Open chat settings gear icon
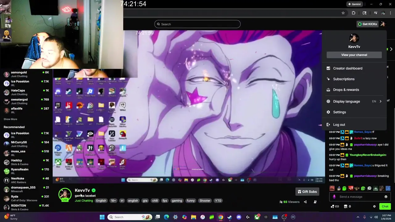395x222 pixels. pos(374,207)
